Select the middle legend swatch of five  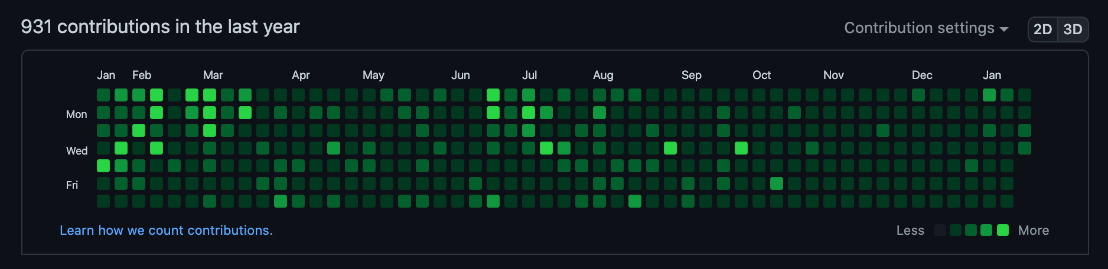click(971, 230)
